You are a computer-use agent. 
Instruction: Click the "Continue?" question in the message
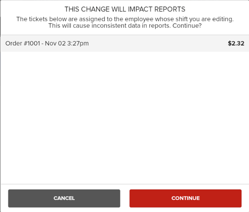[x=187, y=25]
